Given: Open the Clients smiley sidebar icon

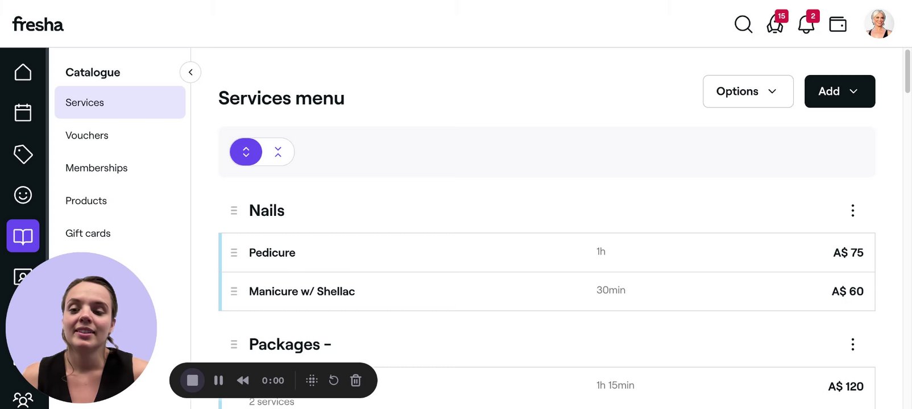Looking at the screenshot, I should (23, 195).
